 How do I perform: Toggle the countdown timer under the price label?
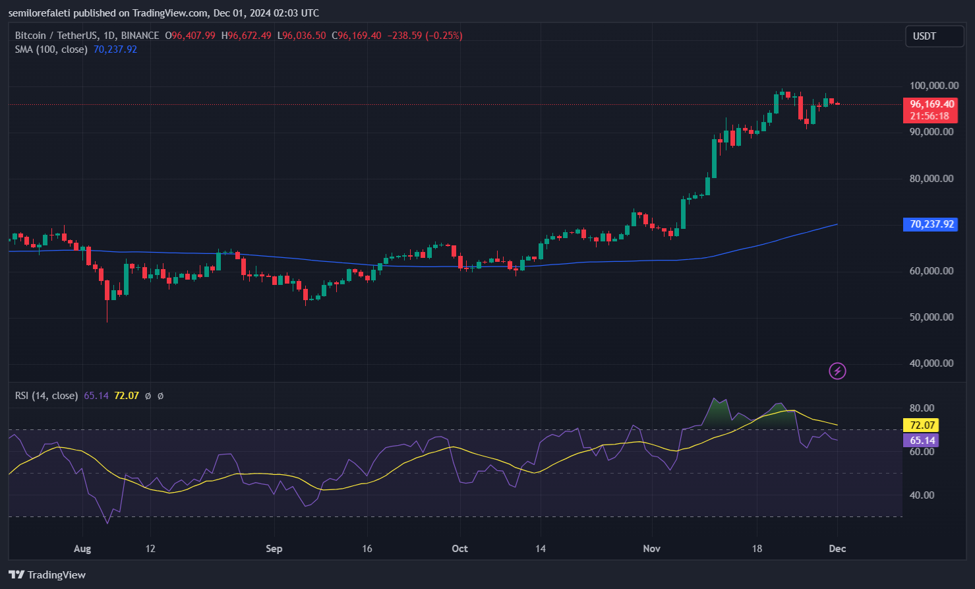click(x=930, y=116)
